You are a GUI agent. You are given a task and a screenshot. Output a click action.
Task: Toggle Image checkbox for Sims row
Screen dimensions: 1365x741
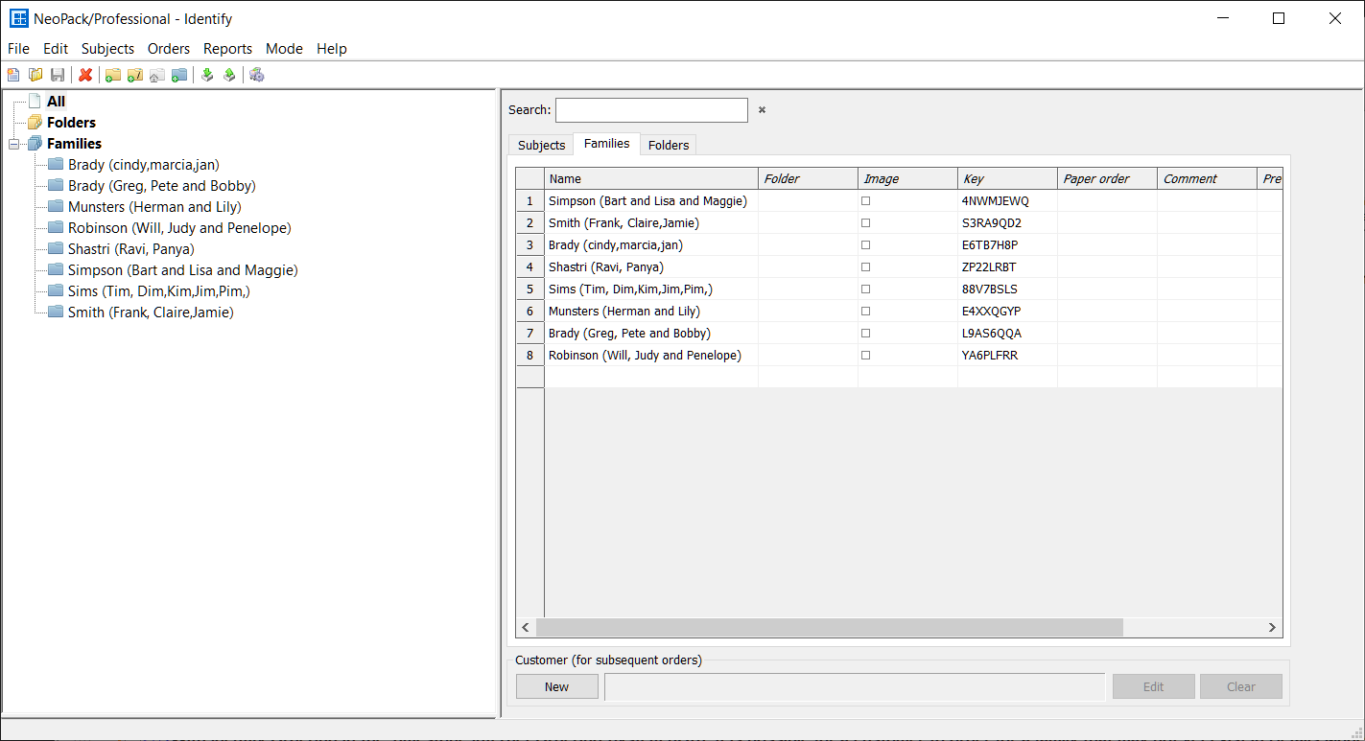[865, 289]
